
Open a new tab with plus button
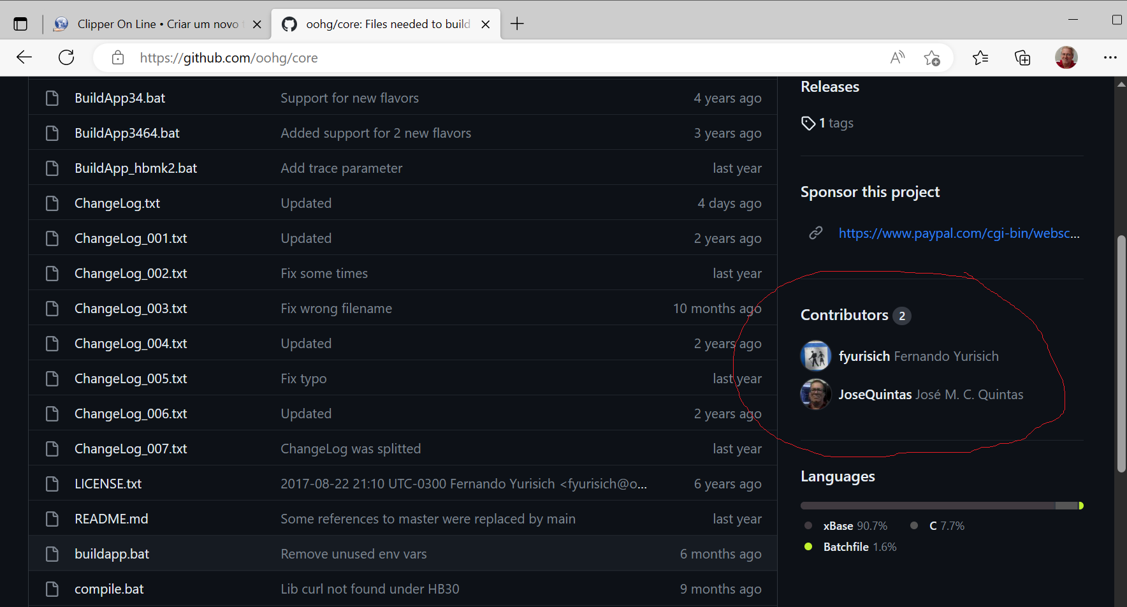[517, 24]
